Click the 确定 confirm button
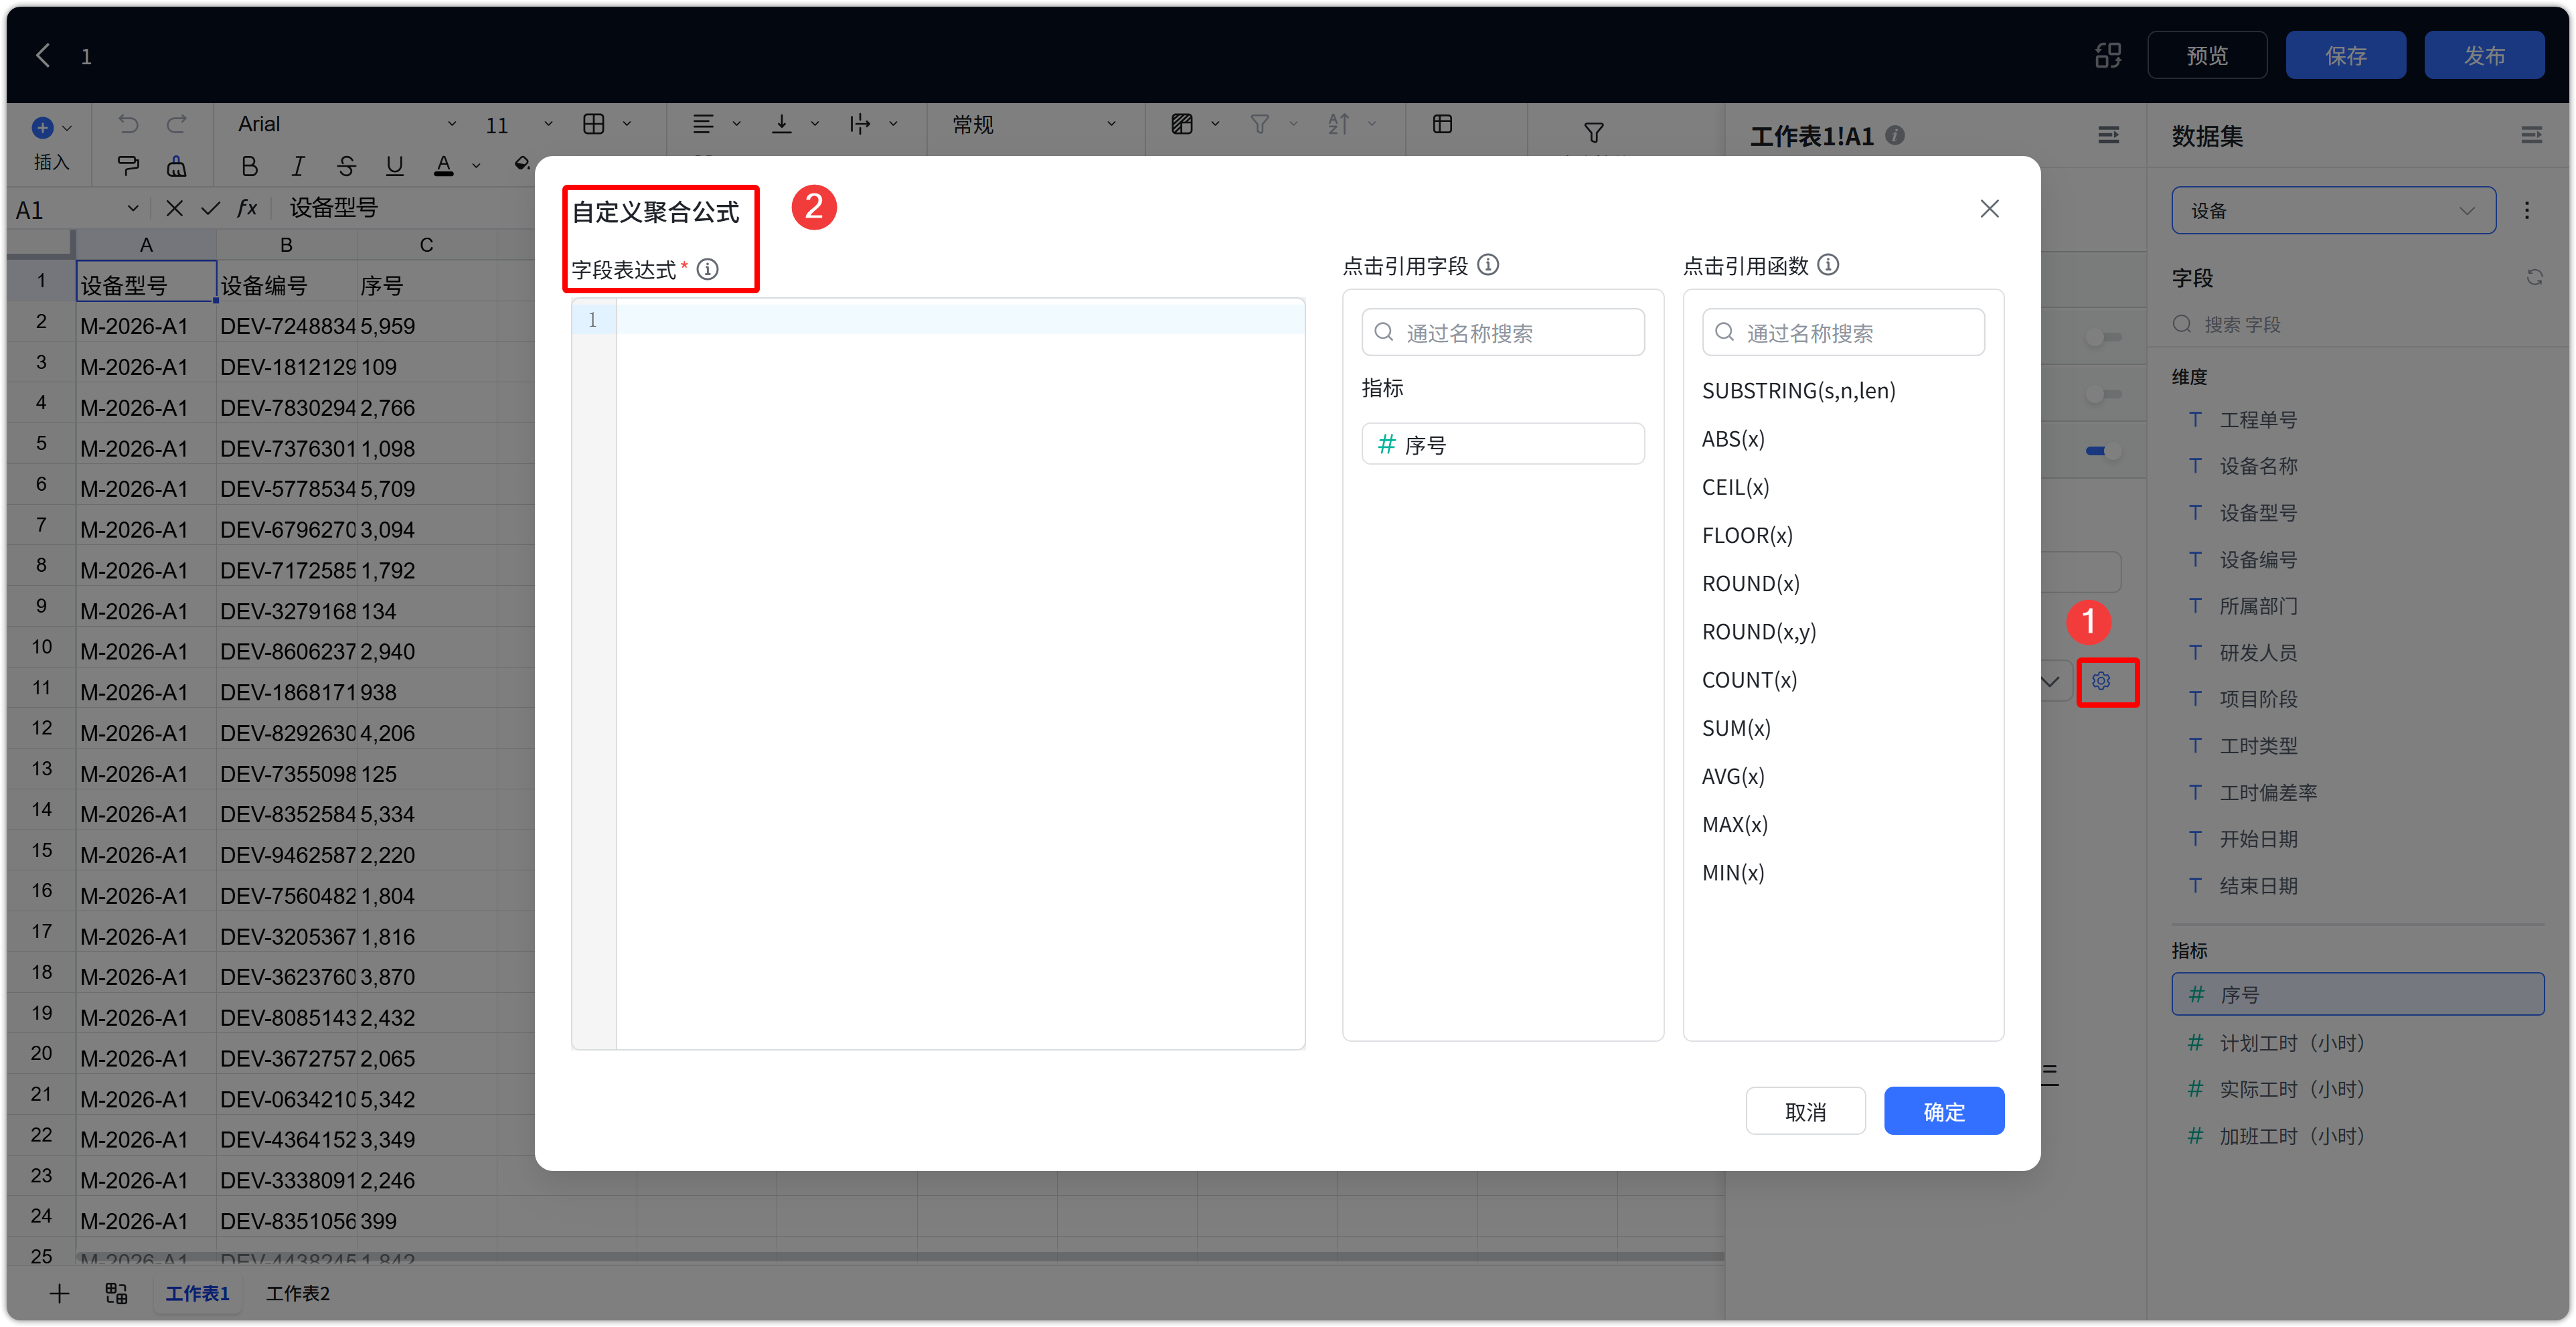2576x1327 pixels. pyautogui.click(x=1943, y=1111)
